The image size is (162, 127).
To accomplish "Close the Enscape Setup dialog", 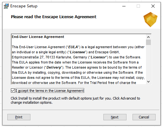I will [x=153, y=6].
